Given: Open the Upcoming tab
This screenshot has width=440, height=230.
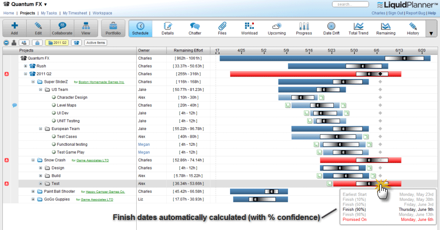Looking at the screenshot, I should 277,28.
